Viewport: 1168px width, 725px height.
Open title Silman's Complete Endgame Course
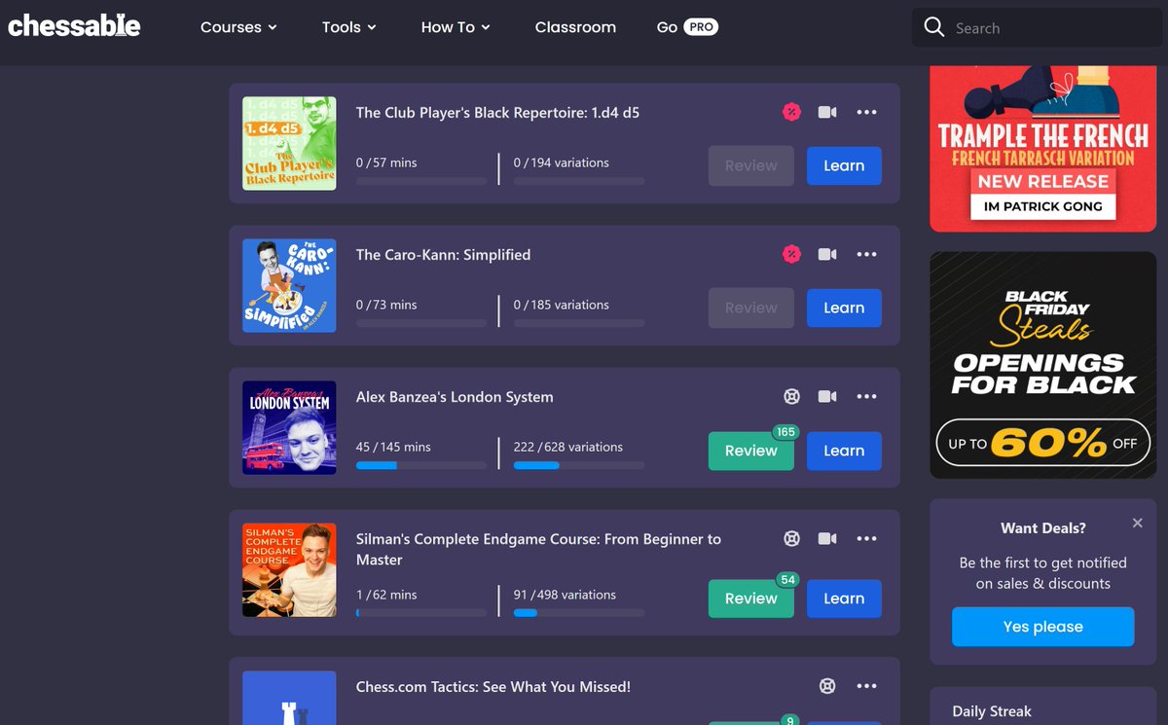pos(538,549)
